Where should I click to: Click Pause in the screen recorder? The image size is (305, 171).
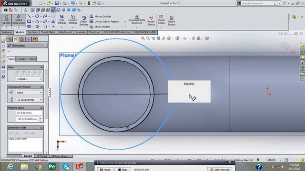point(105,169)
